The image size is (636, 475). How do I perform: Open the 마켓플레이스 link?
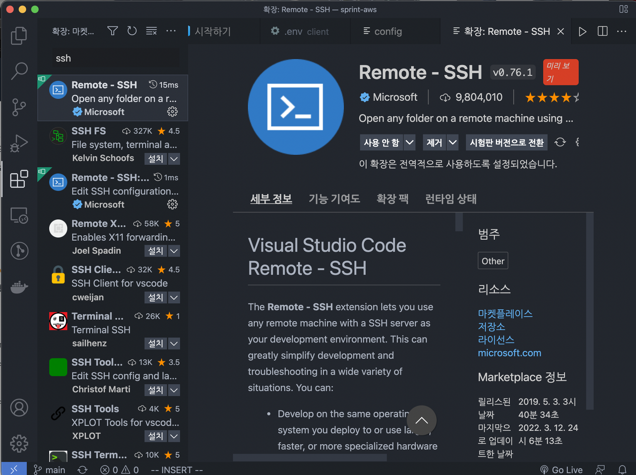(x=505, y=314)
